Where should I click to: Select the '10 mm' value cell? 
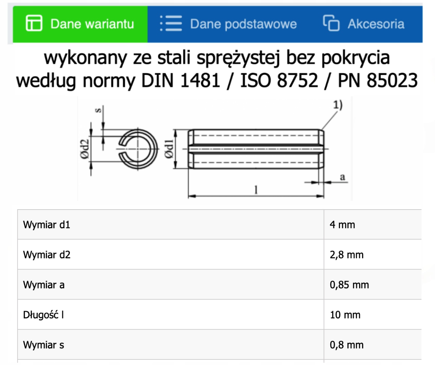tap(373, 315)
